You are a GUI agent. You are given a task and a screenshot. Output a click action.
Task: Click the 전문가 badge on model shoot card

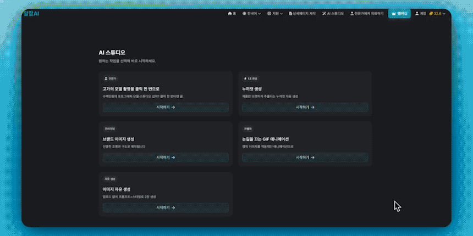point(110,78)
